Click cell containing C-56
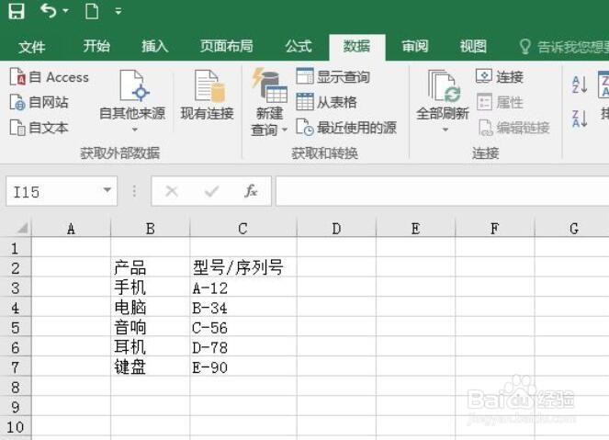The image size is (609, 440). pos(243,327)
